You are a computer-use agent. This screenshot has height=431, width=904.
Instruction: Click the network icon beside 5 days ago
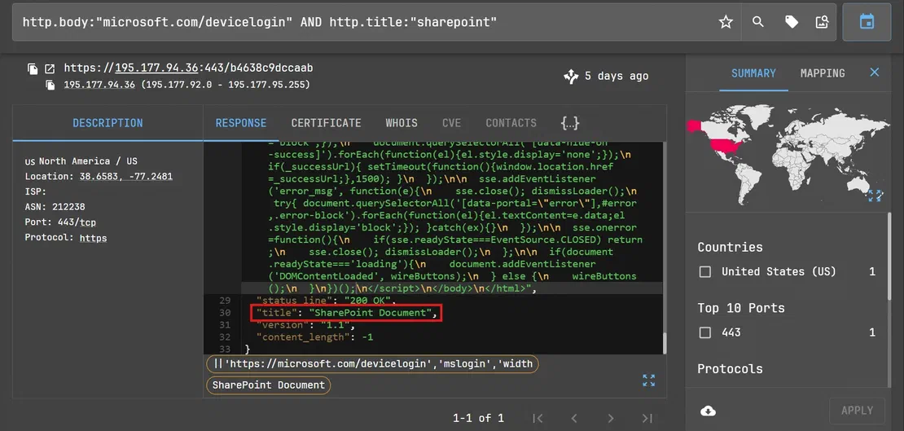(x=571, y=76)
